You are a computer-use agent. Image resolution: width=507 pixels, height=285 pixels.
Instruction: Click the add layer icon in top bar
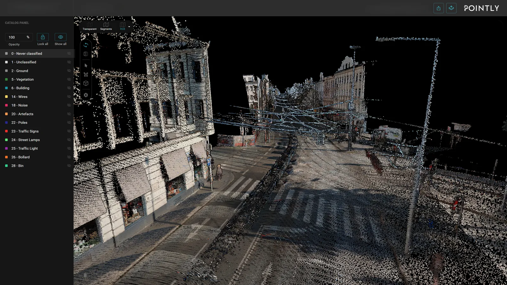point(451,8)
